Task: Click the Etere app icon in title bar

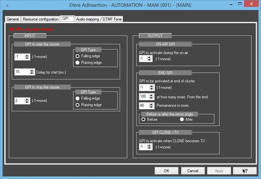Action: tap(7, 5)
